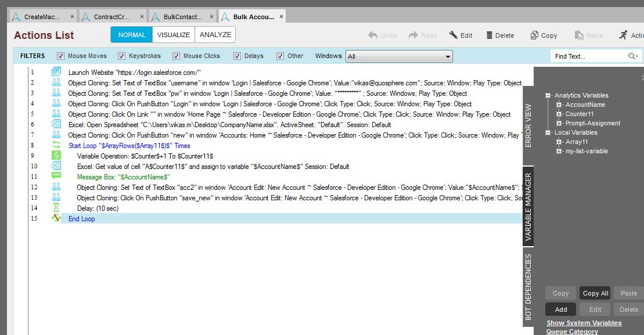Open the Show System Variables link
This screenshot has width=644, height=335.
pos(584,323)
